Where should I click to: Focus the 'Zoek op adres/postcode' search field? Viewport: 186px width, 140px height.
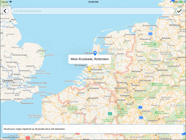point(93,11)
